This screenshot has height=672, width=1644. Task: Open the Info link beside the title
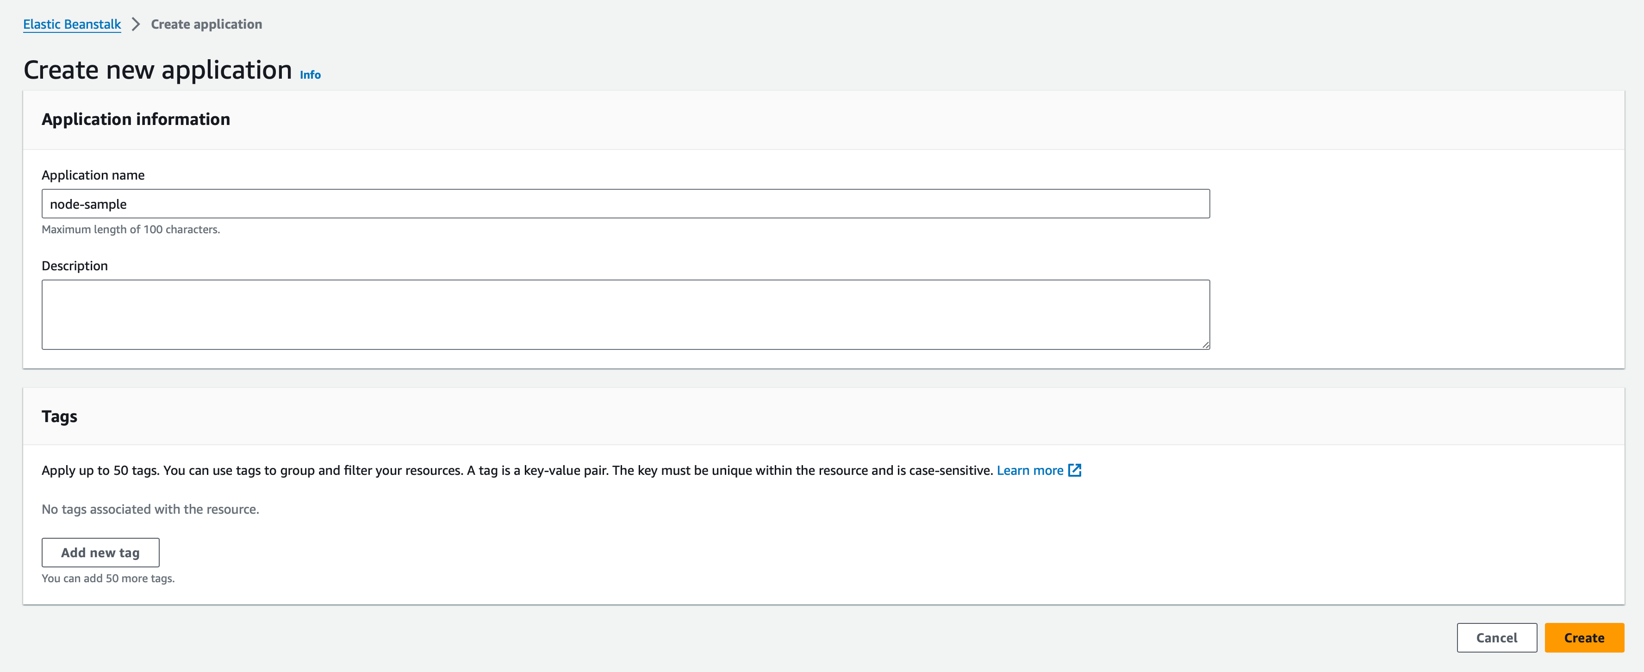pyautogui.click(x=310, y=75)
